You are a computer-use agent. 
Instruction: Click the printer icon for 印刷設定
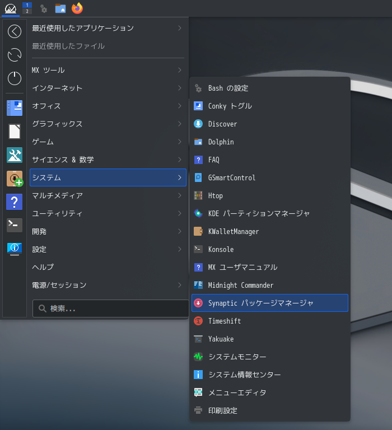click(x=198, y=410)
